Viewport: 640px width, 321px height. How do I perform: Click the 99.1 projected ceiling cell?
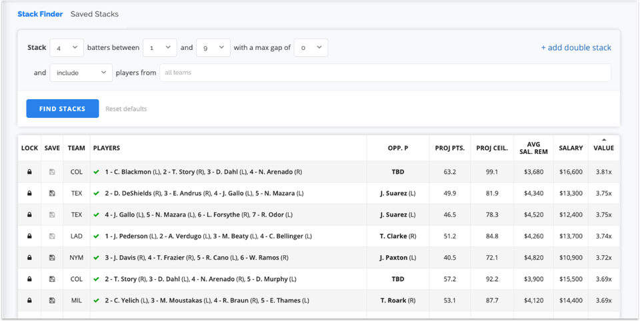pos(492,172)
